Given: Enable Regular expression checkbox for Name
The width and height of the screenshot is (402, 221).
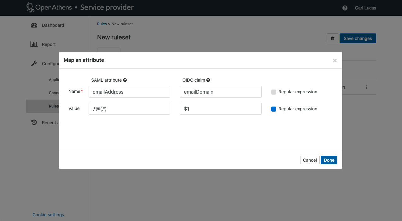Looking at the screenshot, I should [274, 92].
